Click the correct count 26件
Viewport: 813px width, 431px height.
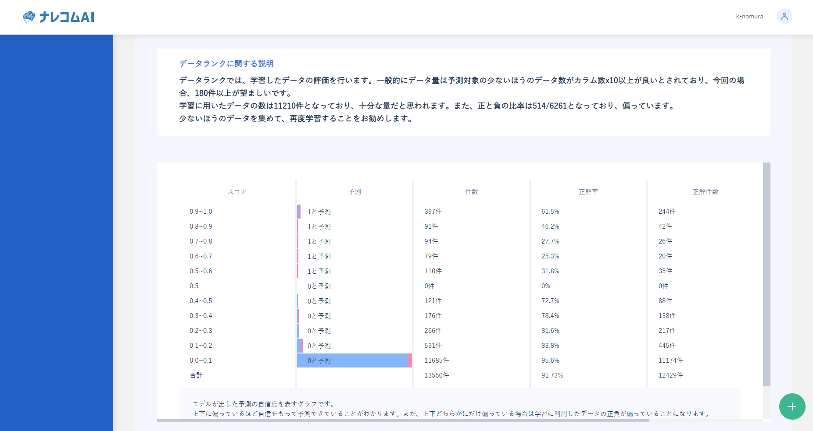[665, 241]
